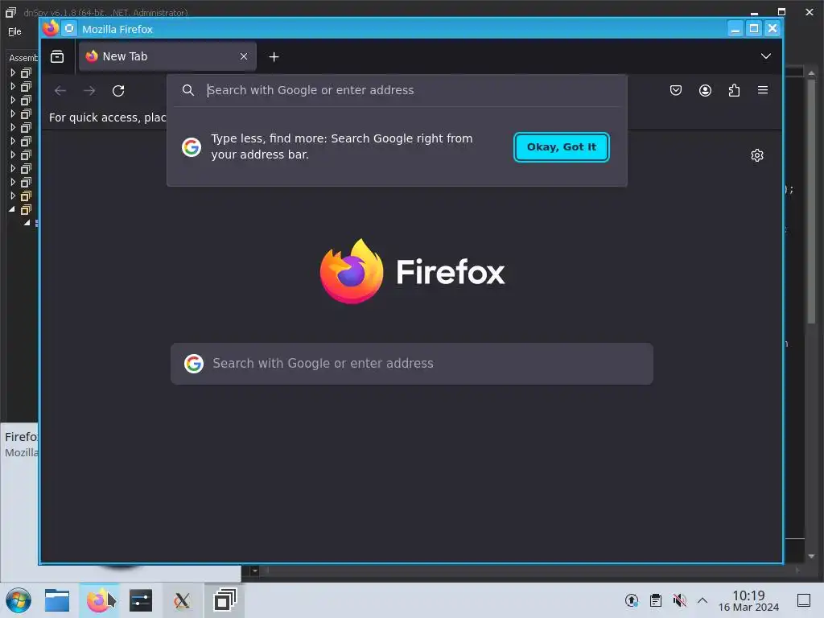The height and width of the screenshot is (618, 824).
Task: Open the new tab personalize gear icon
Action: [x=756, y=155]
